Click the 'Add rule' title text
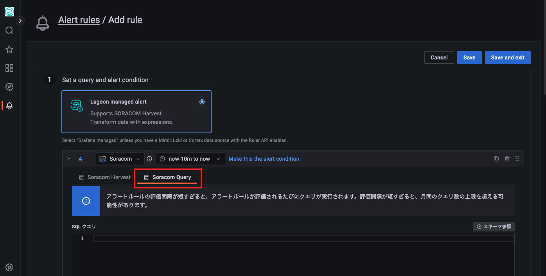 click(125, 20)
